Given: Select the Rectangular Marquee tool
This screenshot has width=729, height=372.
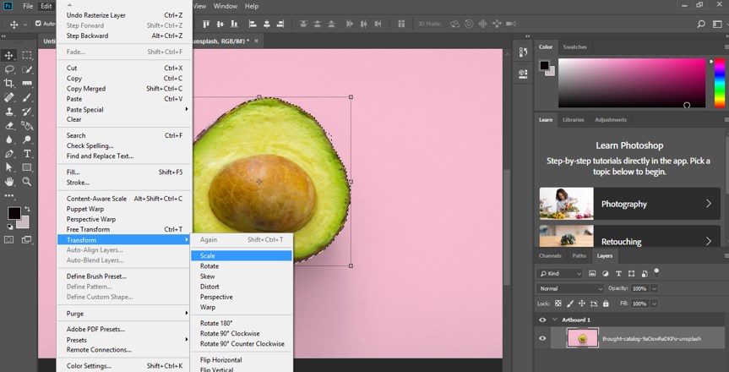Looking at the screenshot, I should [x=27, y=55].
